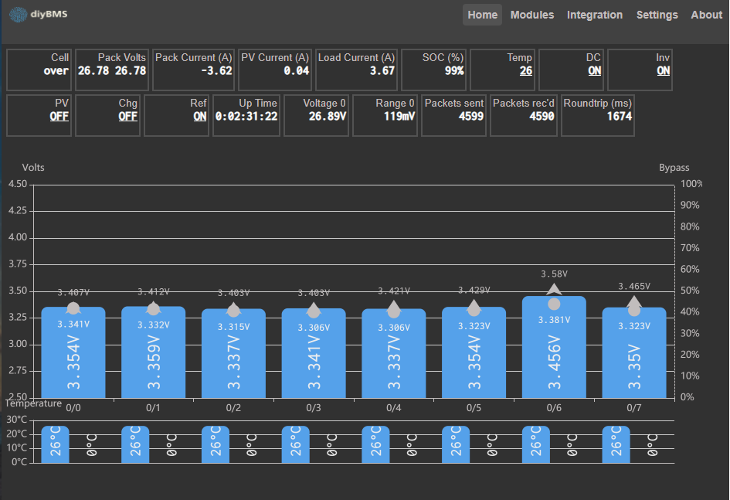Go to the Modules page
This screenshot has width=730, height=500.
532,15
